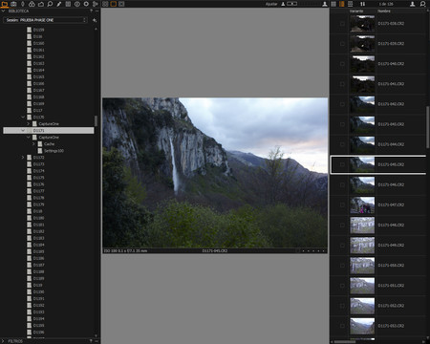Tick checkbox for D1171-047.CR2
The height and width of the screenshot is (344, 430).
(342, 204)
